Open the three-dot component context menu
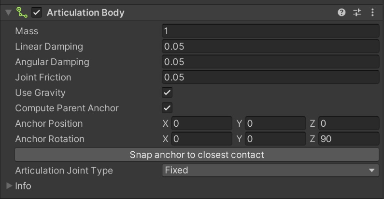This screenshot has height=199, width=384. point(372,13)
